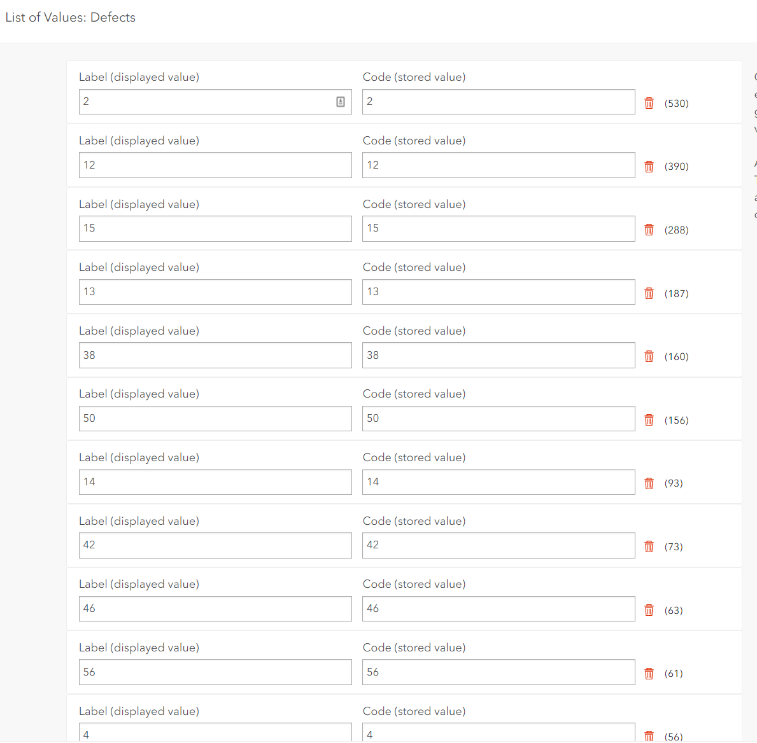
Task: Delete the value with label 2
Action: point(649,102)
